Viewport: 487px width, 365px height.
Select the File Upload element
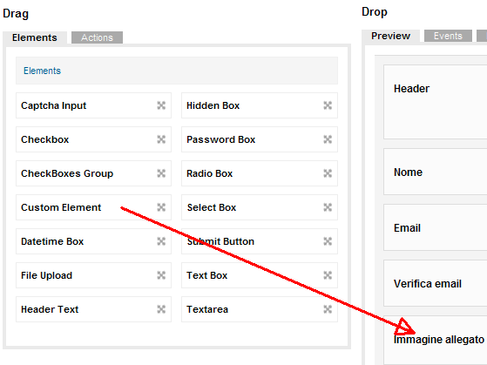[93, 275]
